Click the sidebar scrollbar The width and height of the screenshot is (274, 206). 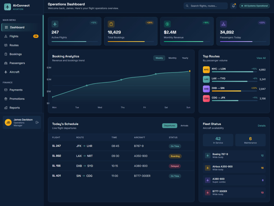(43, 56)
